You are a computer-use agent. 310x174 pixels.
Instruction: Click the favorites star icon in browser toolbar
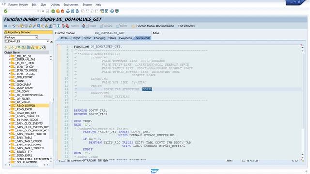coord(37,47)
